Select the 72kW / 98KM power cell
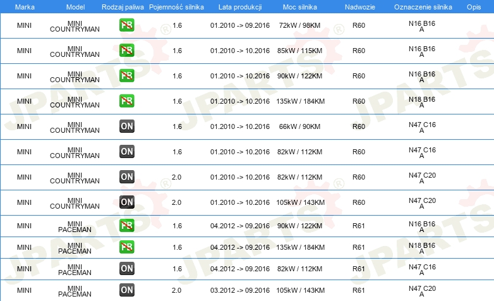This screenshot has height=301, width=494. point(299,25)
